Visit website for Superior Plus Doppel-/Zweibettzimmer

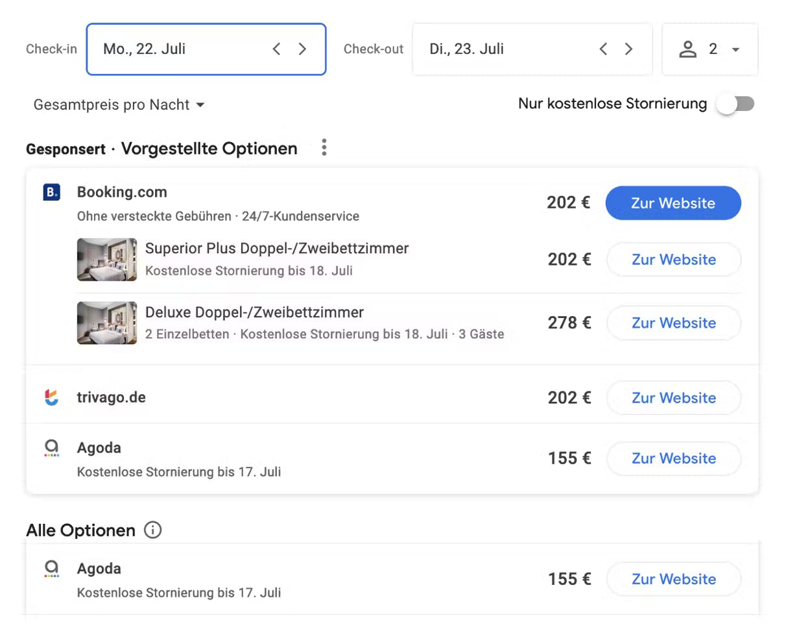tap(674, 260)
